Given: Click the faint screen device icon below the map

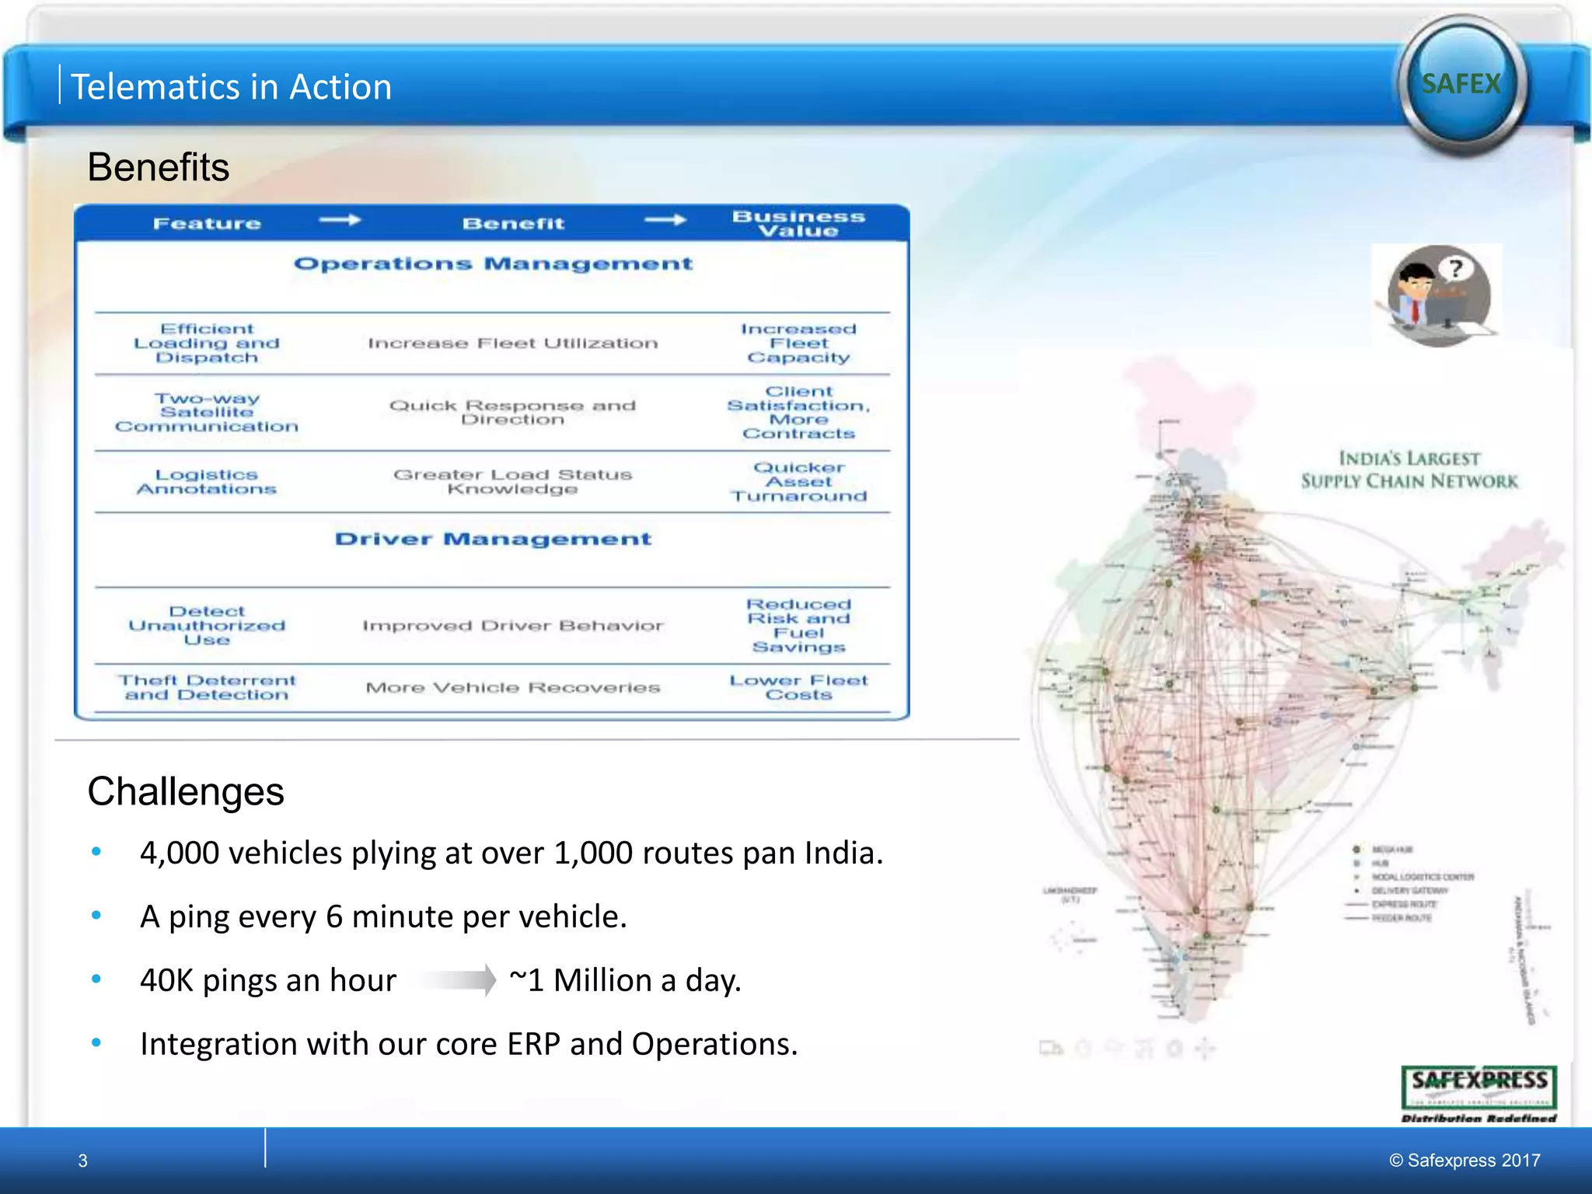Looking at the screenshot, I should point(1050,1049).
